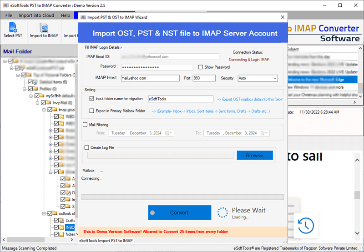Viewport: 364px width, 252px height.
Task: Select the highlighted INBO folder under outlook
Action: [x=70, y=227]
